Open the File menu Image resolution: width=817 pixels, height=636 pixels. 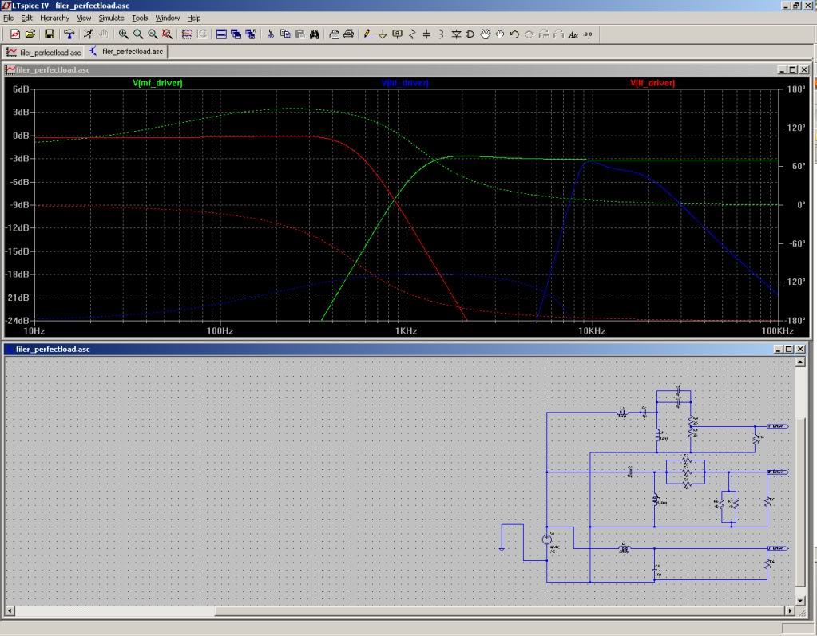click(8, 18)
